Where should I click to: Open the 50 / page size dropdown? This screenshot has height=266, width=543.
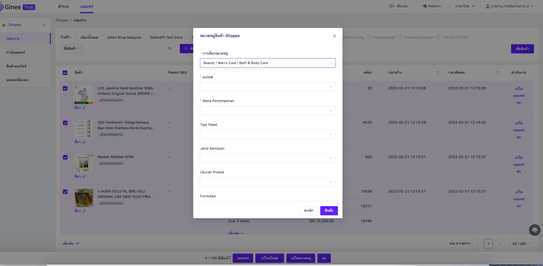coord(521,244)
